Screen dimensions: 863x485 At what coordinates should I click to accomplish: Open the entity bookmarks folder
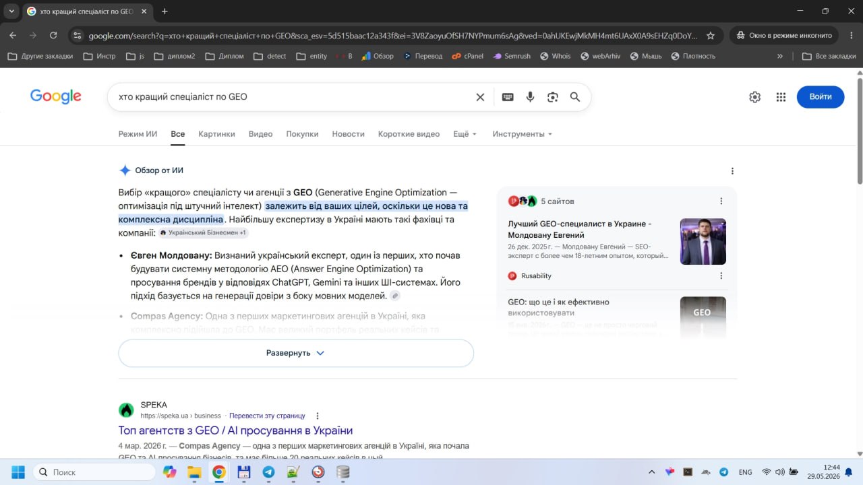[311, 56]
